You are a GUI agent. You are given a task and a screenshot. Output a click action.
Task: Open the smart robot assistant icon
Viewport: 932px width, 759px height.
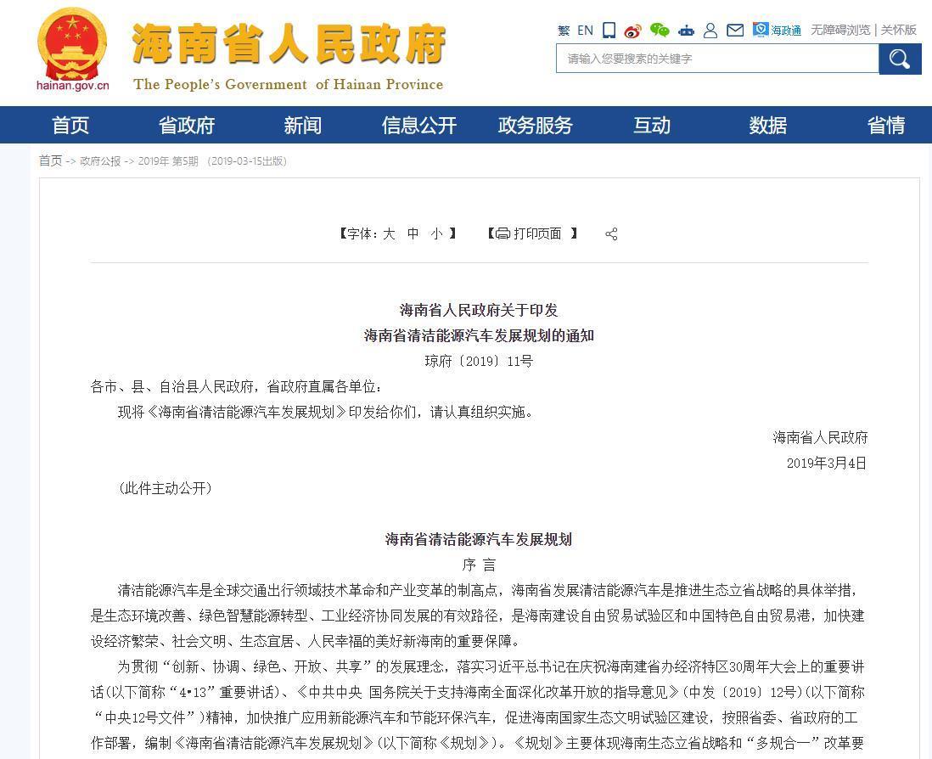(x=687, y=31)
